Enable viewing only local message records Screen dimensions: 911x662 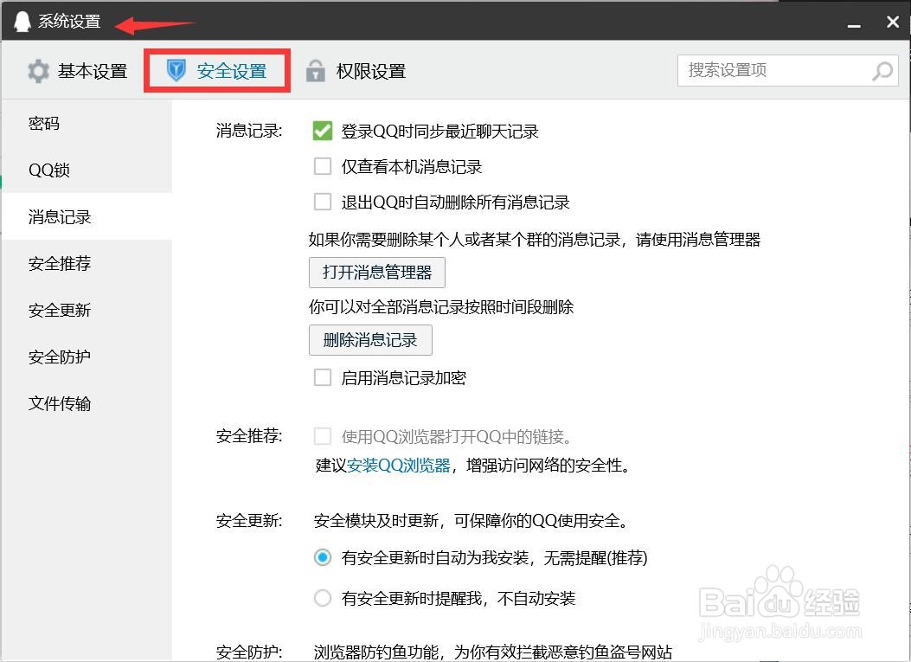(x=323, y=166)
